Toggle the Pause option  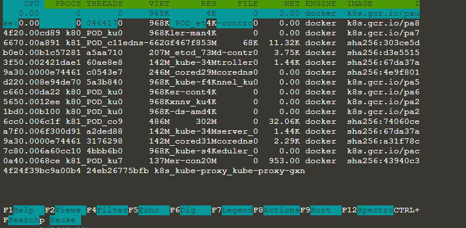point(65,220)
